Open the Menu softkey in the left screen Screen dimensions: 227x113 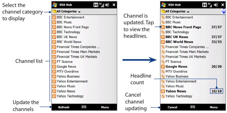[x=105, y=107]
